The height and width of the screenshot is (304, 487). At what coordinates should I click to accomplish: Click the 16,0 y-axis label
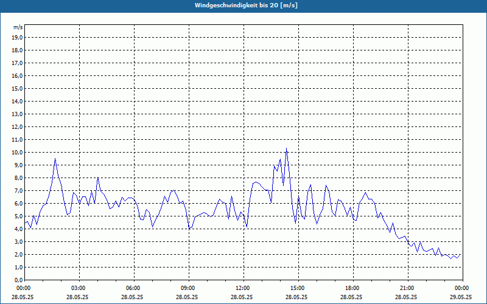(x=18, y=75)
